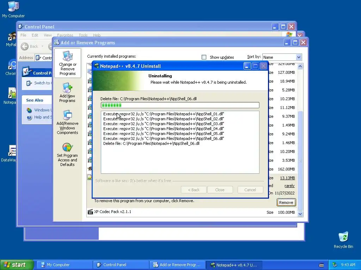Click the Delete file log line in list
Viewport: 361px width, 270px height.
point(151,143)
